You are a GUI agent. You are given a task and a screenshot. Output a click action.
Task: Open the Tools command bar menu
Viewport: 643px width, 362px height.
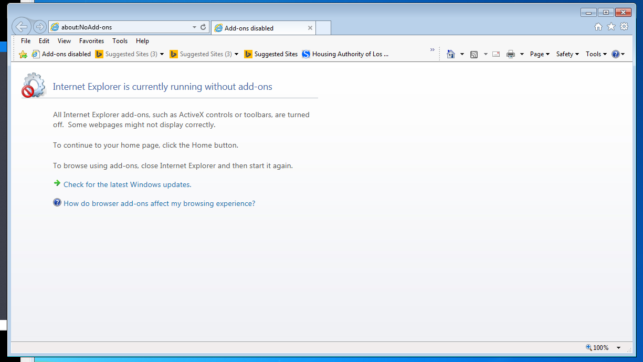click(x=596, y=54)
